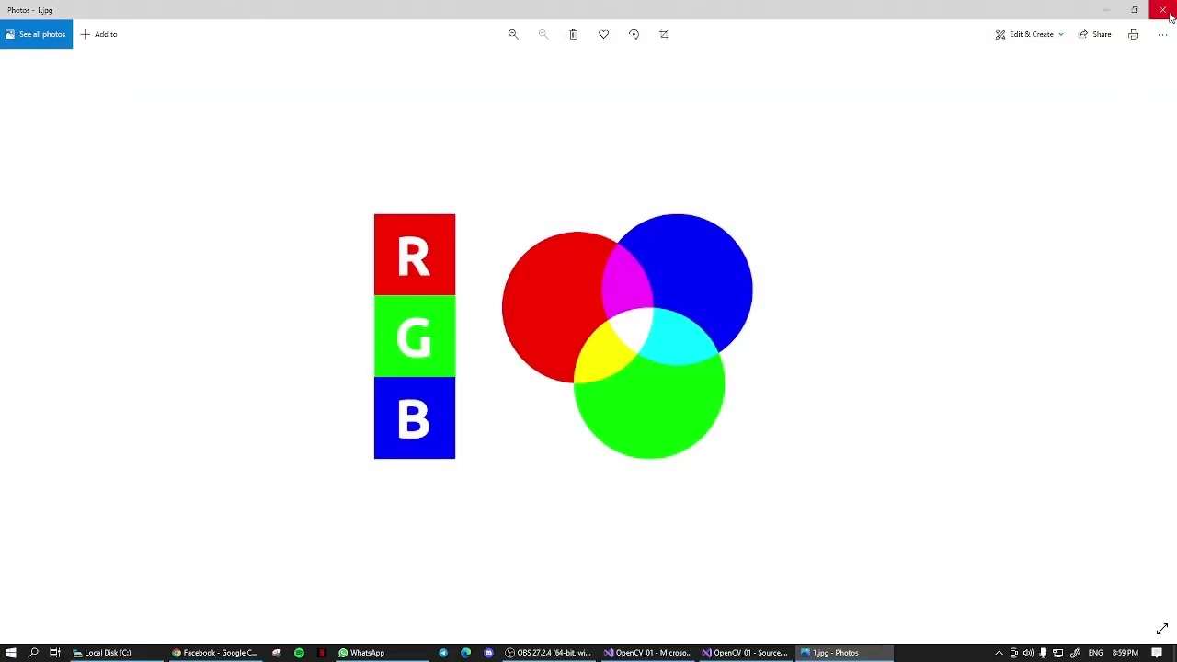1177x662 pixels.
Task: Click Add to button
Action: tap(98, 34)
